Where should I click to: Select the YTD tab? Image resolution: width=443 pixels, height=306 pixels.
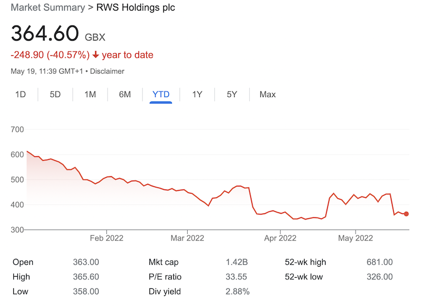161,94
